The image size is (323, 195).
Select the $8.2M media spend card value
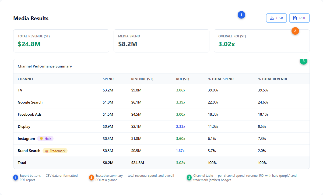[128, 44]
